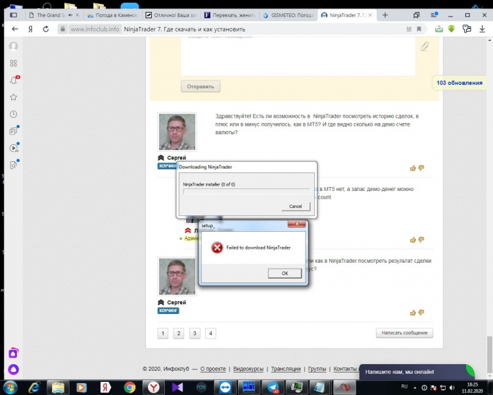Click Сергей's avatar on first comment

pyautogui.click(x=177, y=132)
